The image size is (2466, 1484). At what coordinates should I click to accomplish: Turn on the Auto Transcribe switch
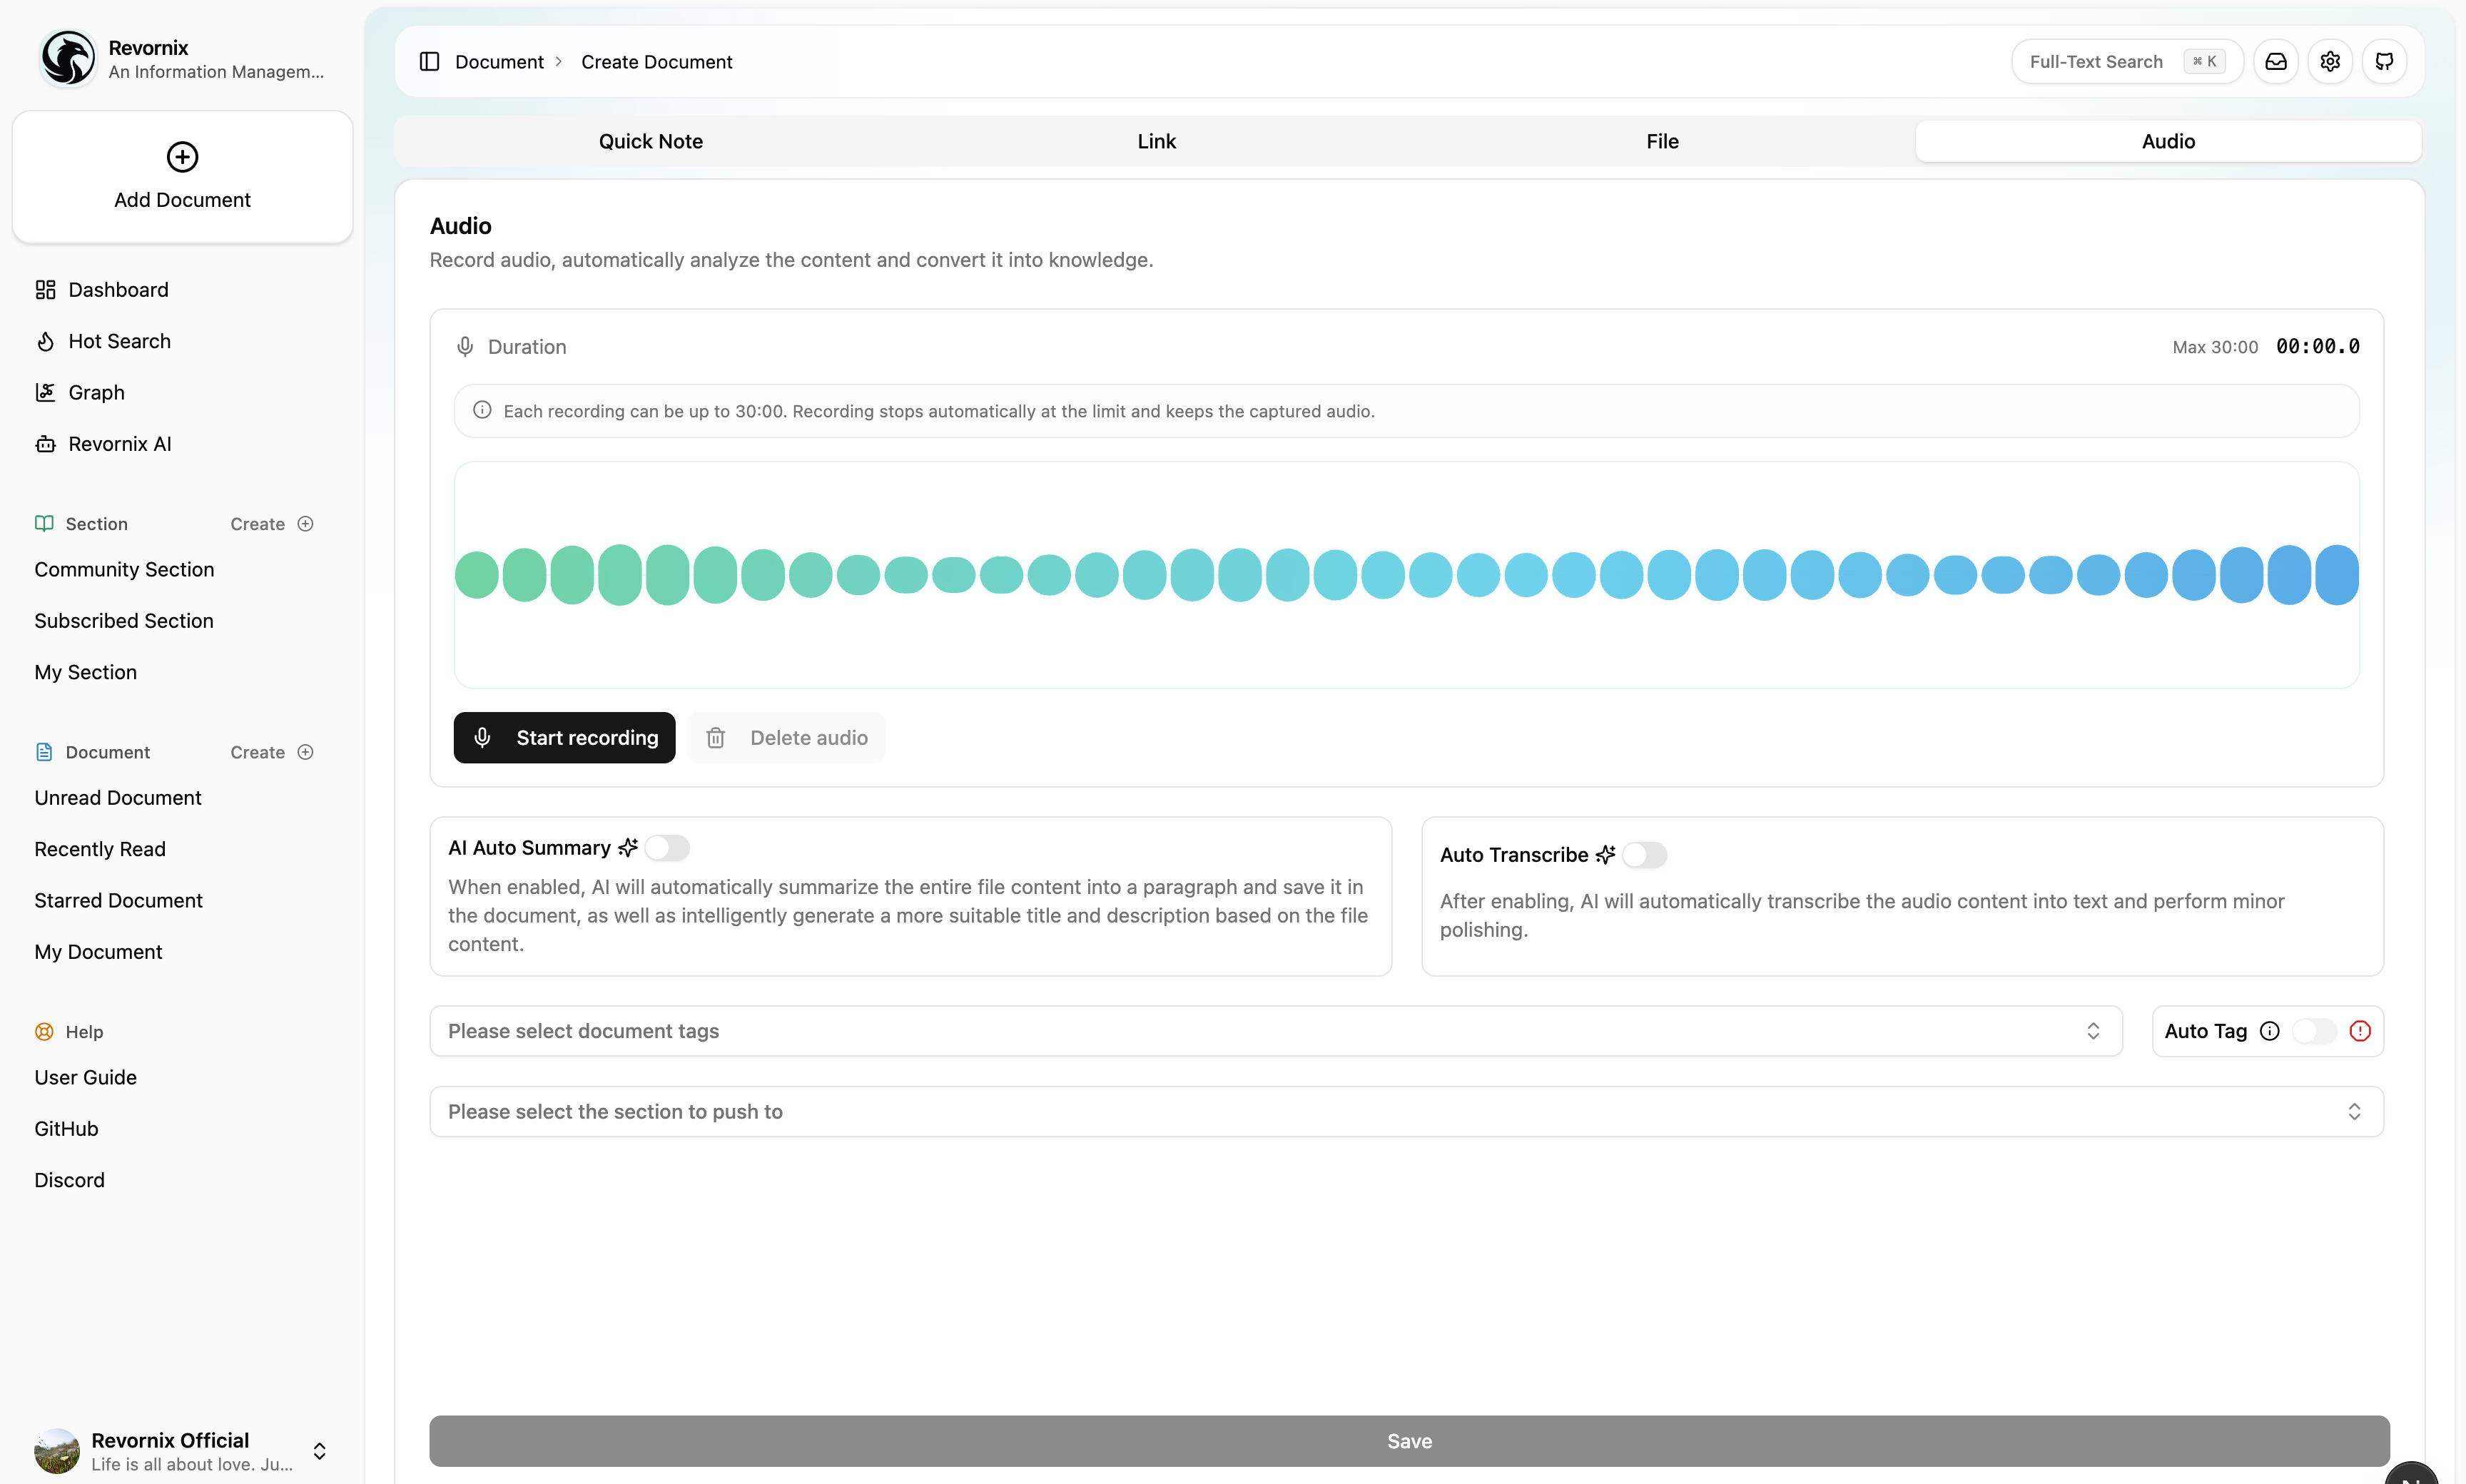[1644, 855]
